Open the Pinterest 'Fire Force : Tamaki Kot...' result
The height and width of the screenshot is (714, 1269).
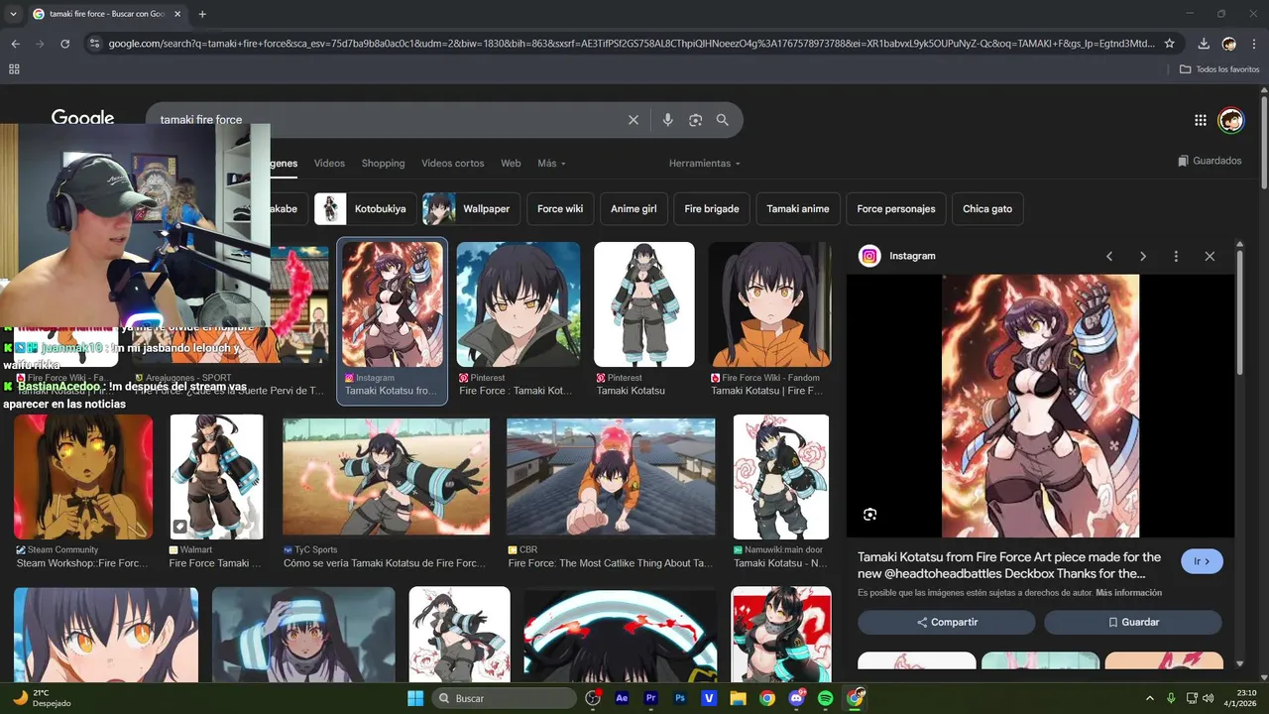pyautogui.click(x=519, y=304)
